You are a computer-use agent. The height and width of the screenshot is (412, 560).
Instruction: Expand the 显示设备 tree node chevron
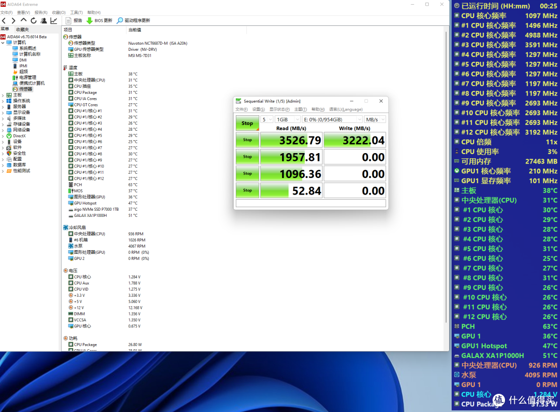point(3,112)
